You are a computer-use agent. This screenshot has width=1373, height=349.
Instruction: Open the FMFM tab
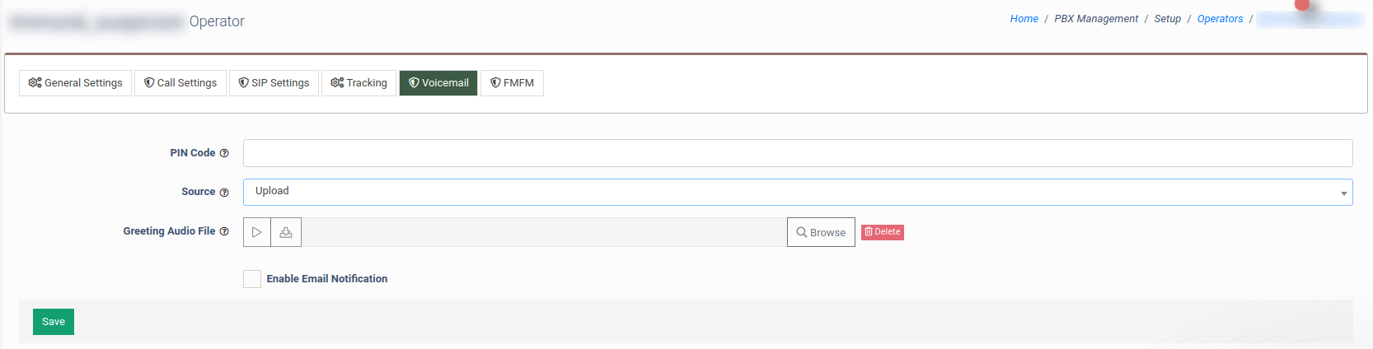(x=512, y=83)
